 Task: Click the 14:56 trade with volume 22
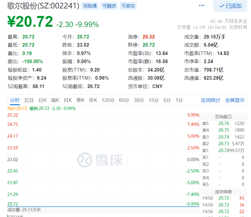(223, 212)
